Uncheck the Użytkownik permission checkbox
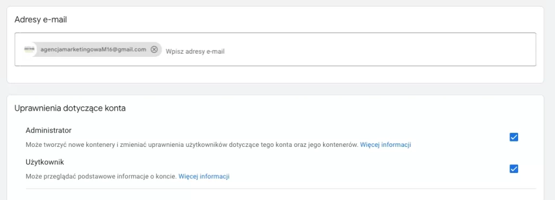 pyautogui.click(x=514, y=169)
